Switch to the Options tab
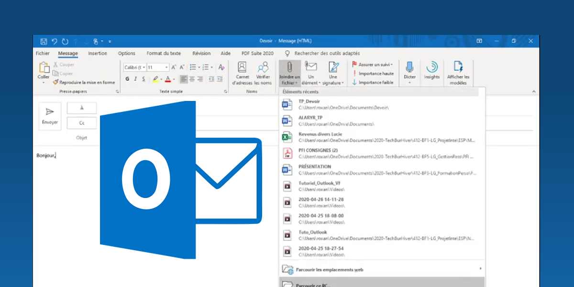This screenshot has height=287, width=574. [x=127, y=54]
